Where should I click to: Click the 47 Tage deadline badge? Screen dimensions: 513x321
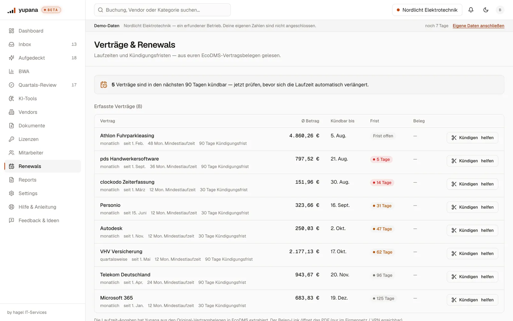382,229
